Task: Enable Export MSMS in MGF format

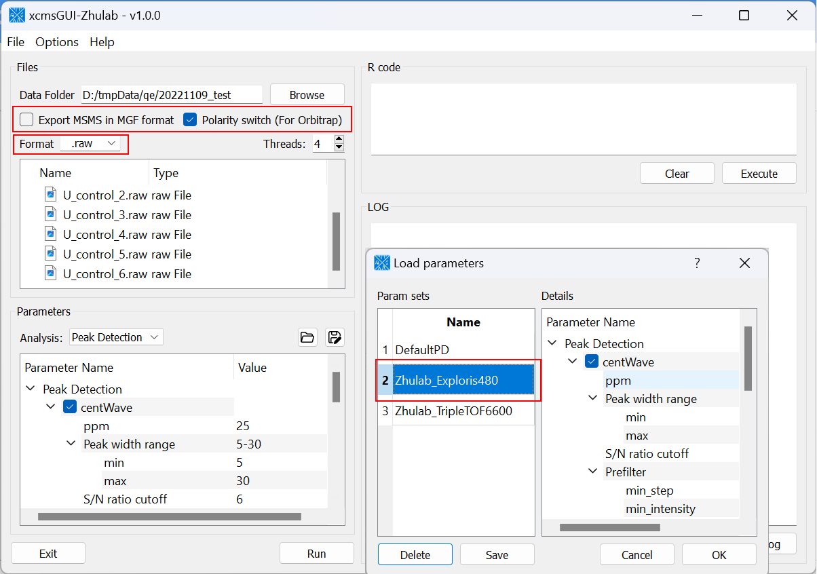Action: pos(26,120)
